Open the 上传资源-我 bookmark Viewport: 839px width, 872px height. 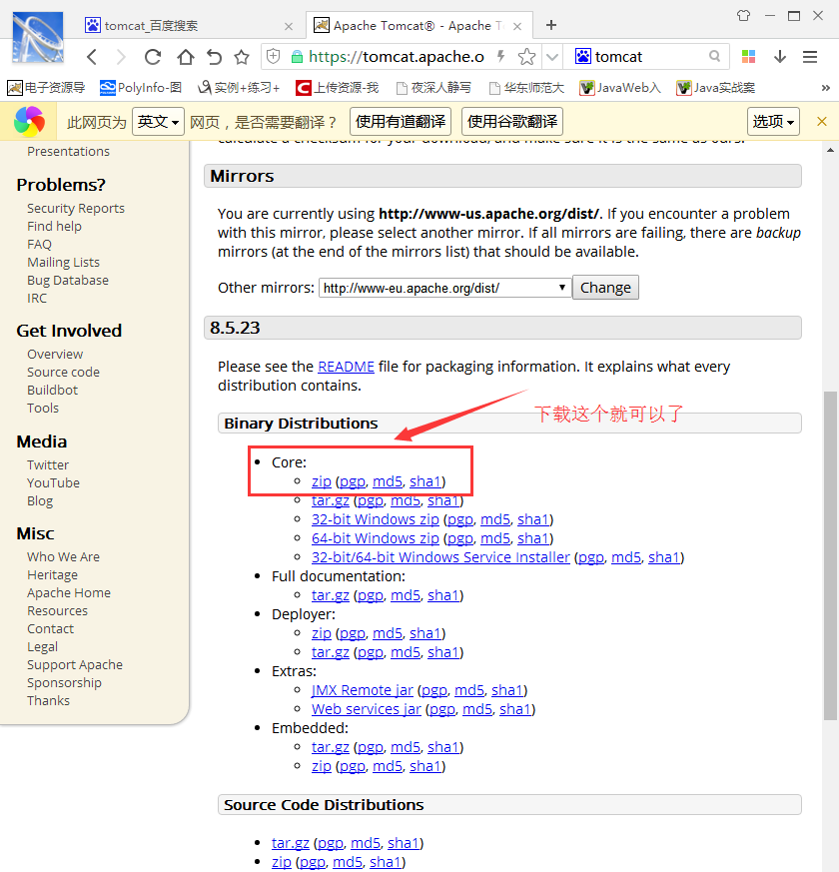pyautogui.click(x=337, y=87)
